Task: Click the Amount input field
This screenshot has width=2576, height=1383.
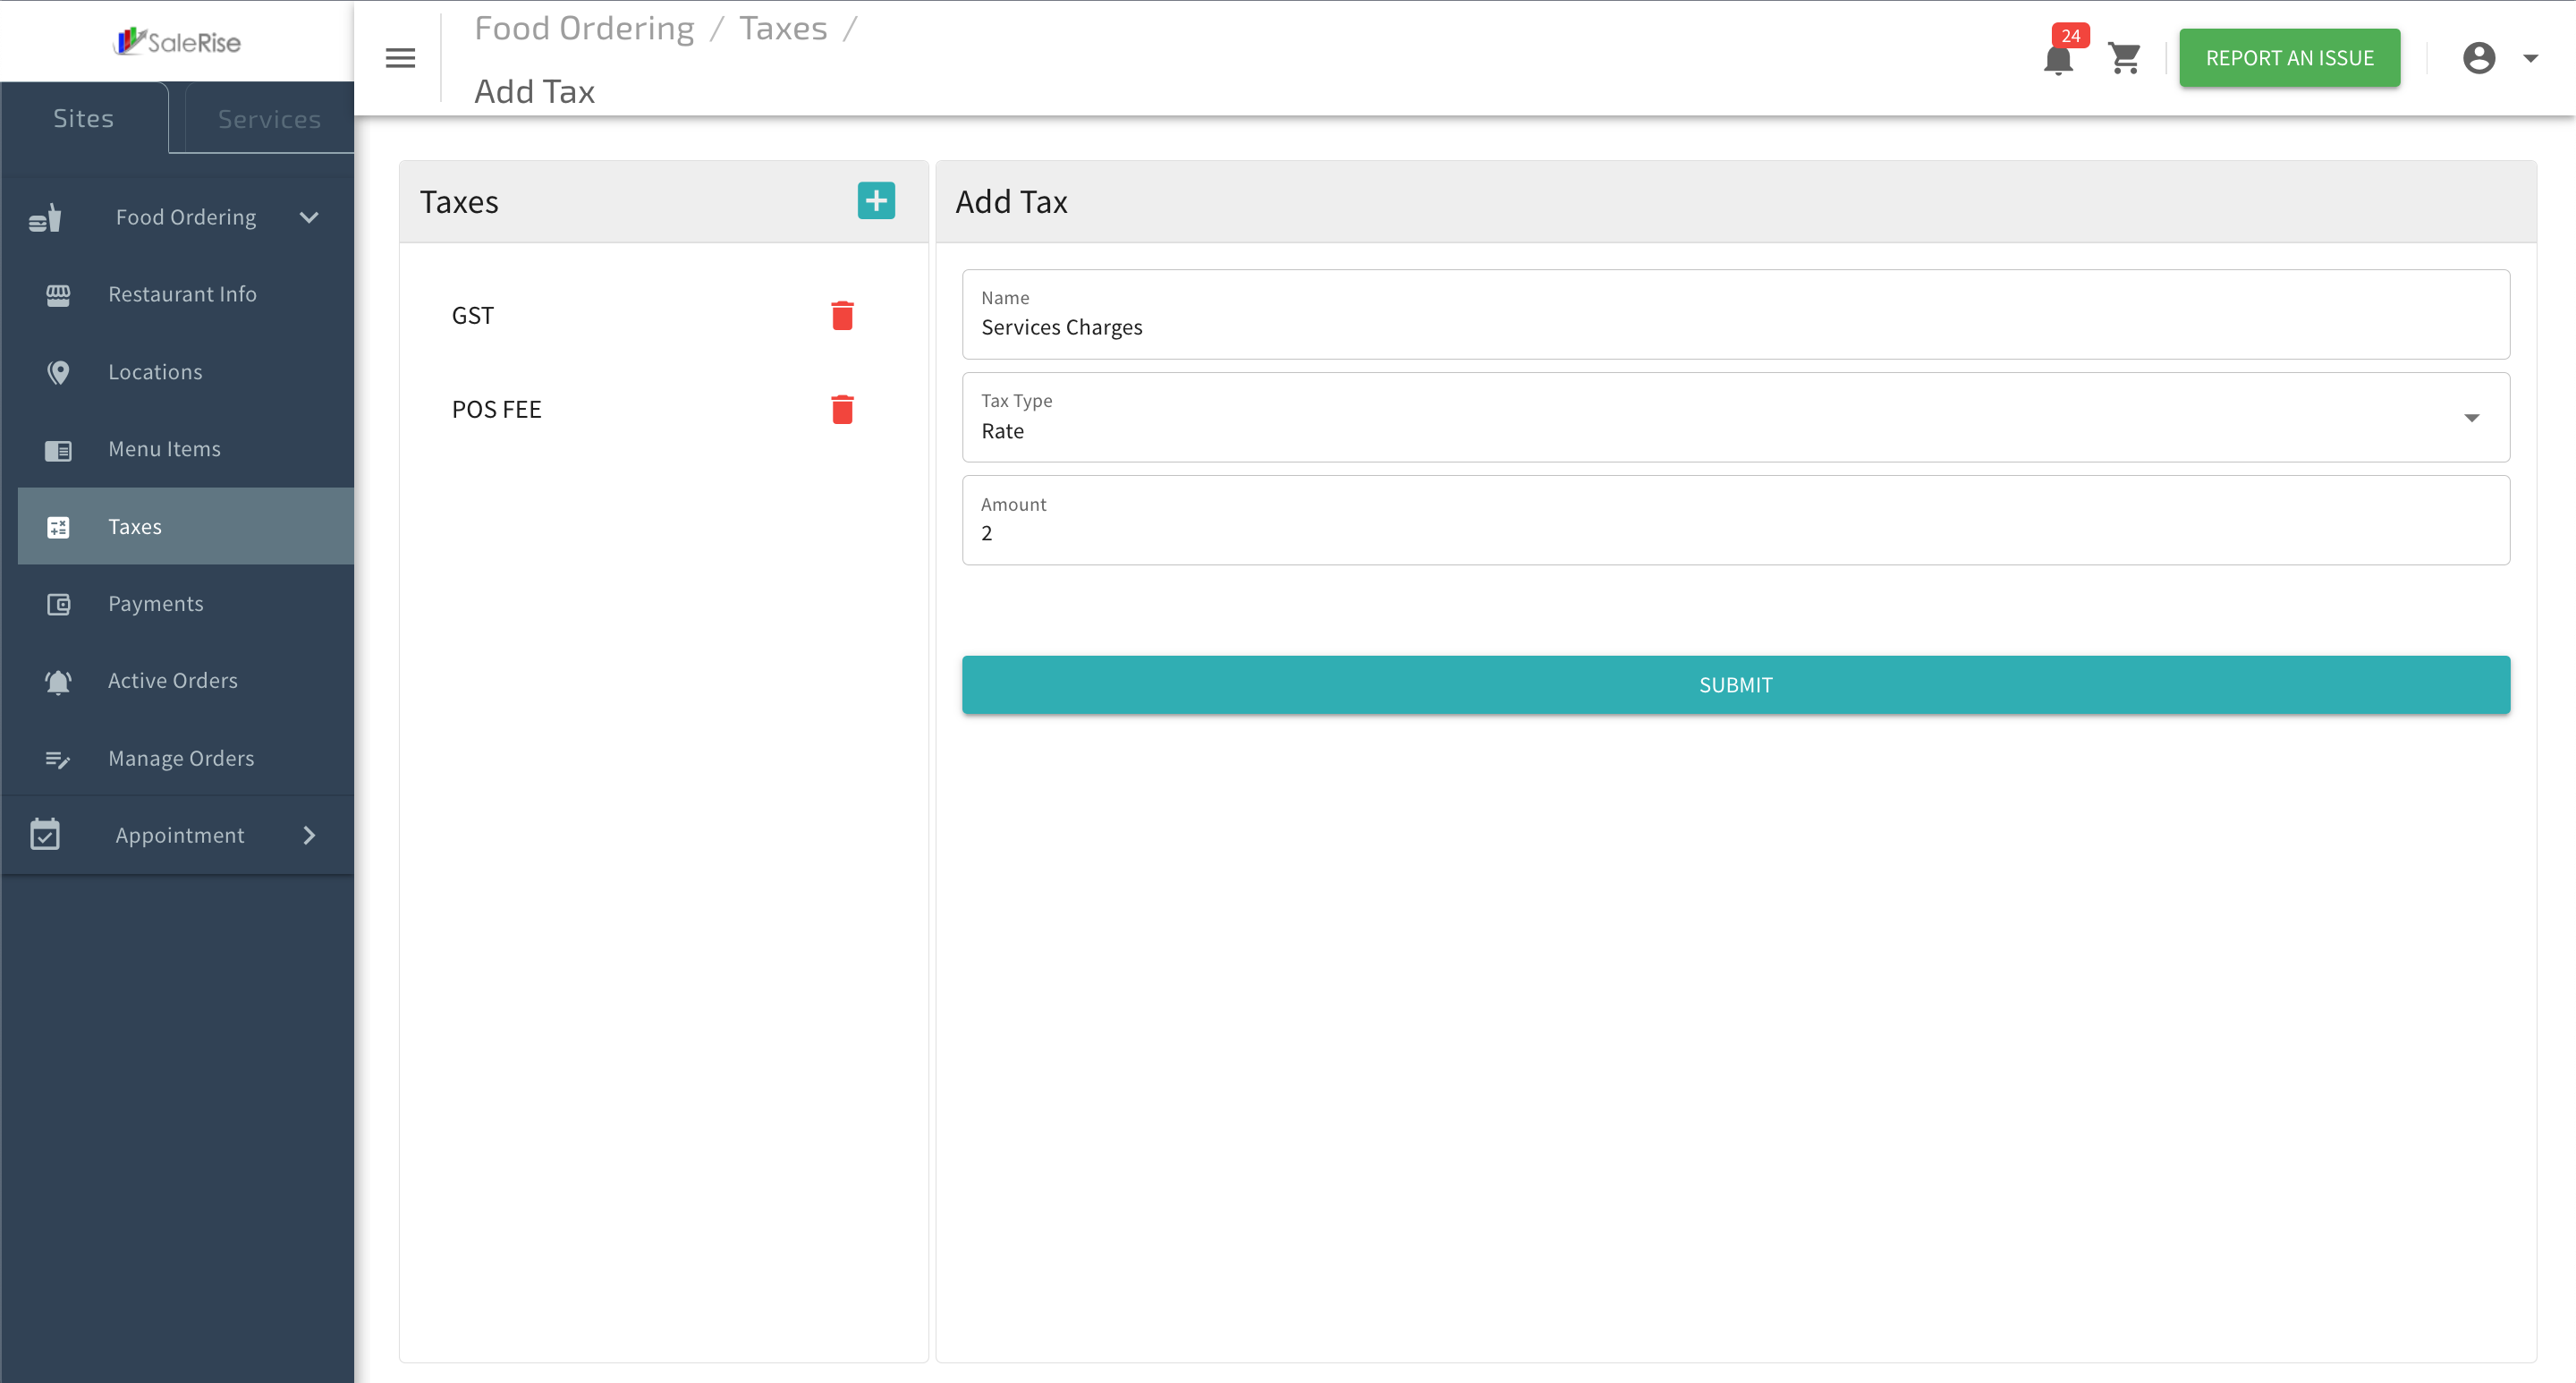Action: (x=1735, y=520)
